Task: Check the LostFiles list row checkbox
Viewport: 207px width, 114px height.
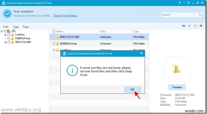Action: 54,50
